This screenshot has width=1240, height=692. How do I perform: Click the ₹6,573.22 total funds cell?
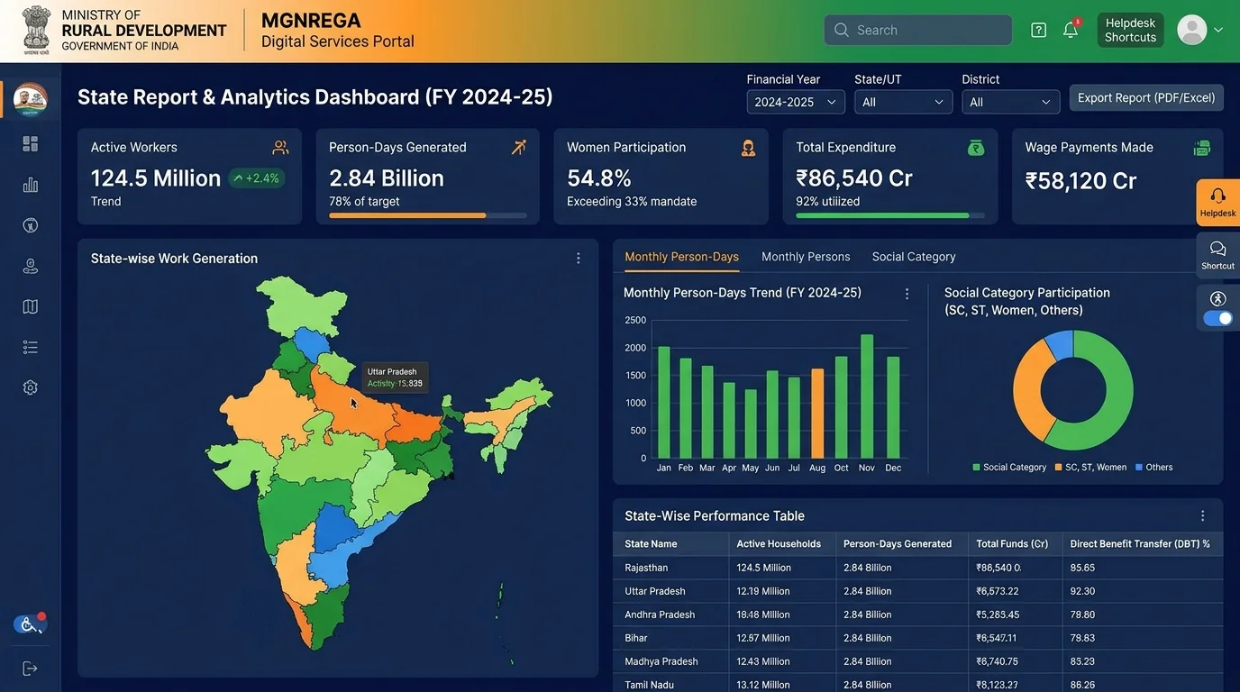pyautogui.click(x=998, y=591)
